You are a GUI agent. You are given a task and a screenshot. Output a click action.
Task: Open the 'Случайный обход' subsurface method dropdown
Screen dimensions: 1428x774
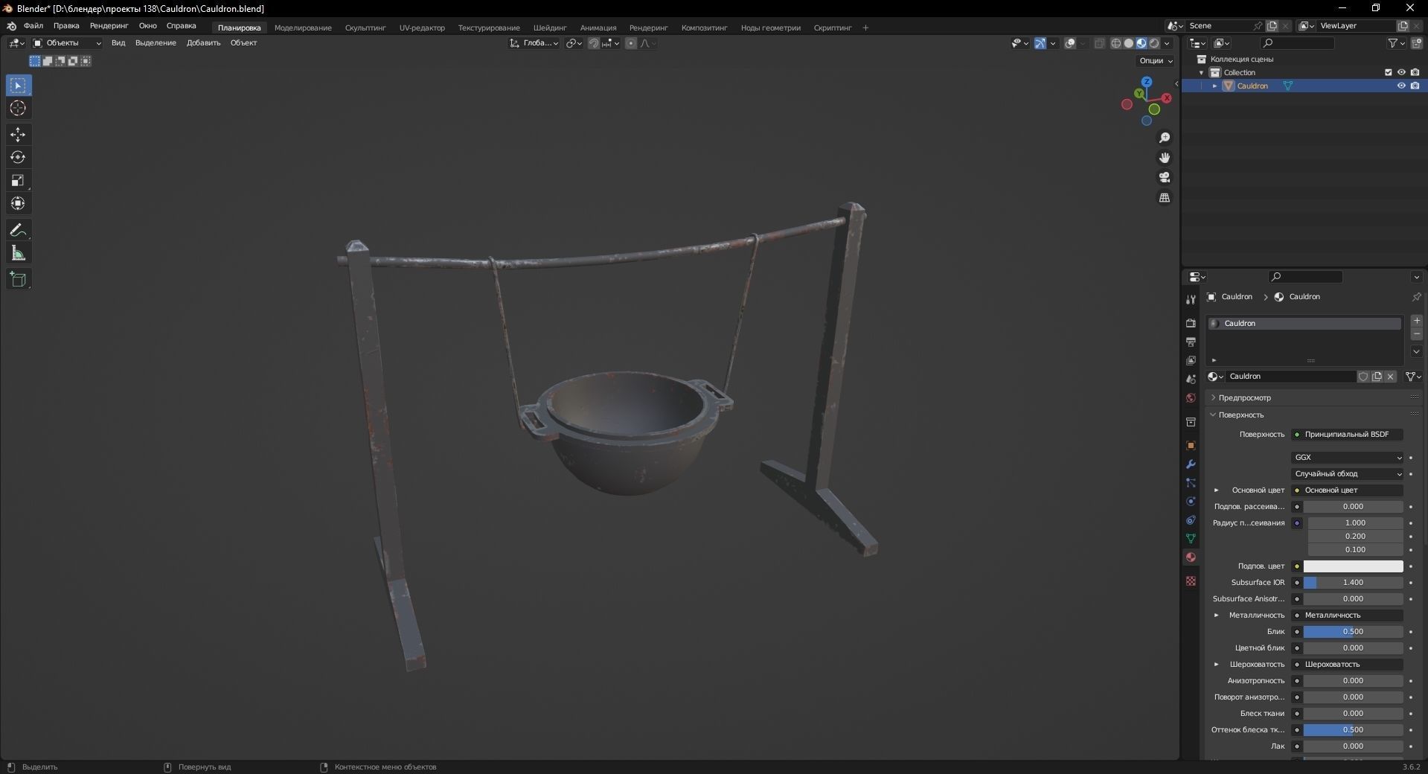point(1348,474)
